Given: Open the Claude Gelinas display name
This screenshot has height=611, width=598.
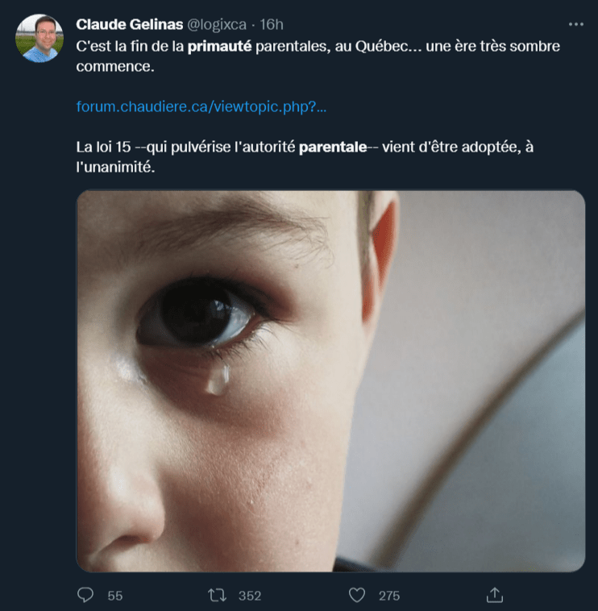Looking at the screenshot, I should pos(130,24).
